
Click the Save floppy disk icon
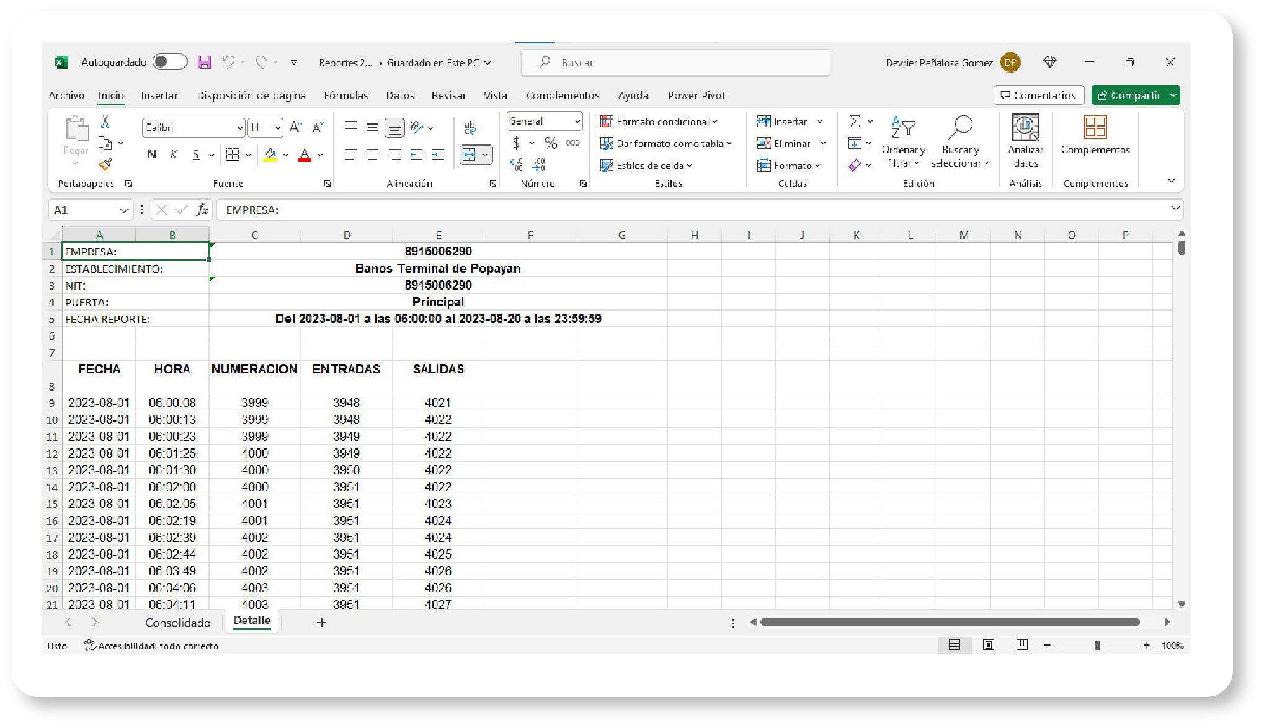tap(204, 62)
